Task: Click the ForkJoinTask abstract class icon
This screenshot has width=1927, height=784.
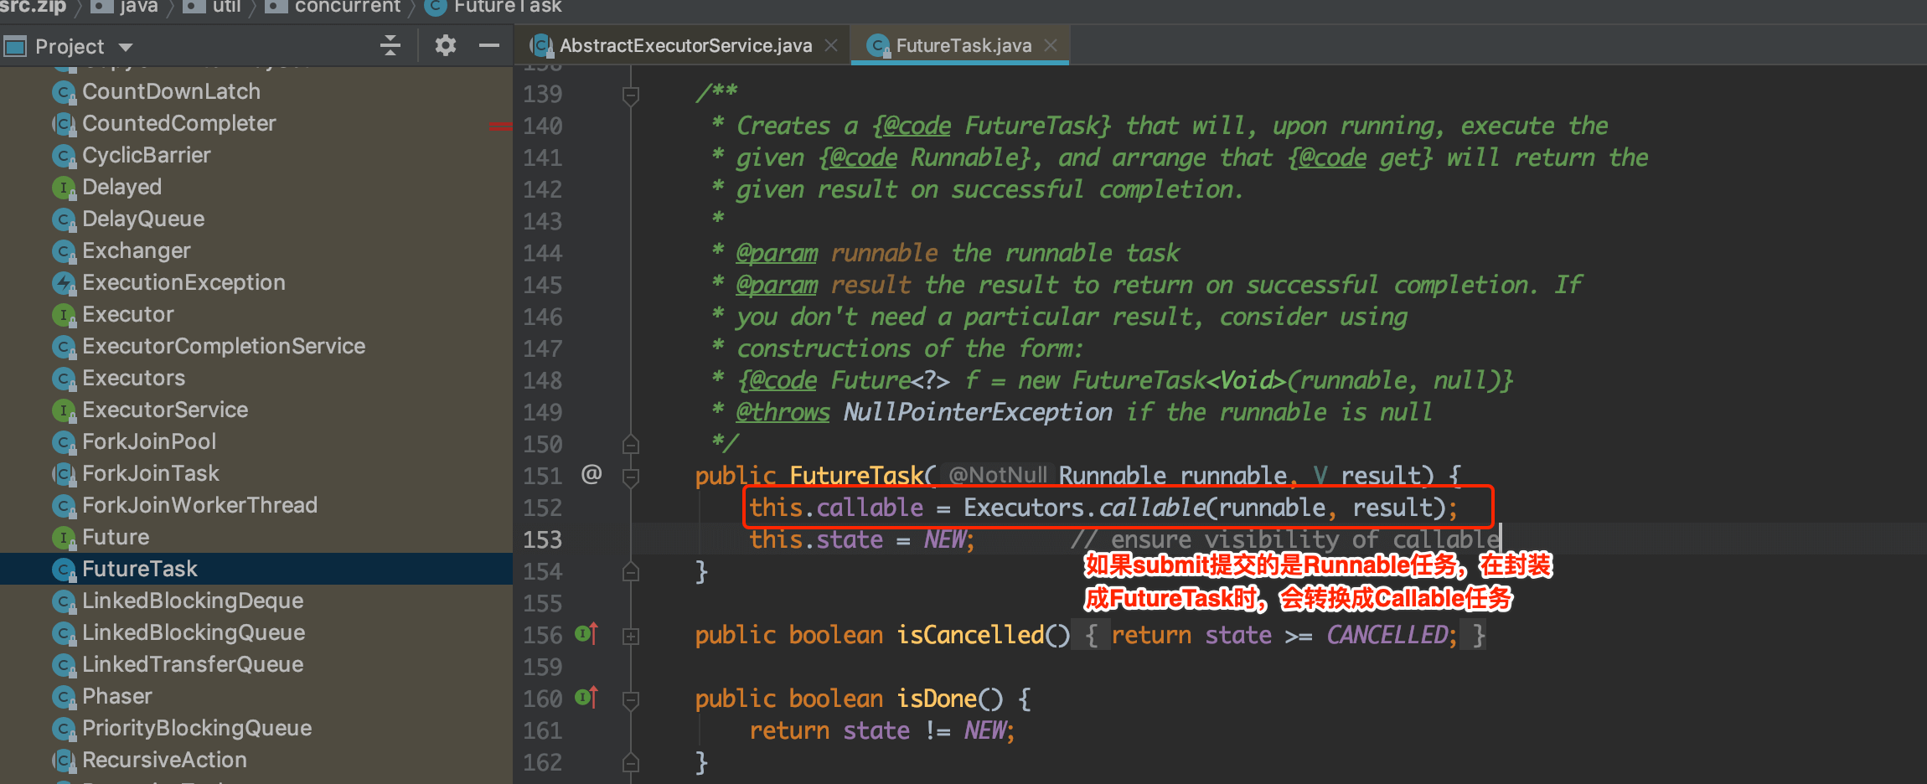Action: pos(64,474)
